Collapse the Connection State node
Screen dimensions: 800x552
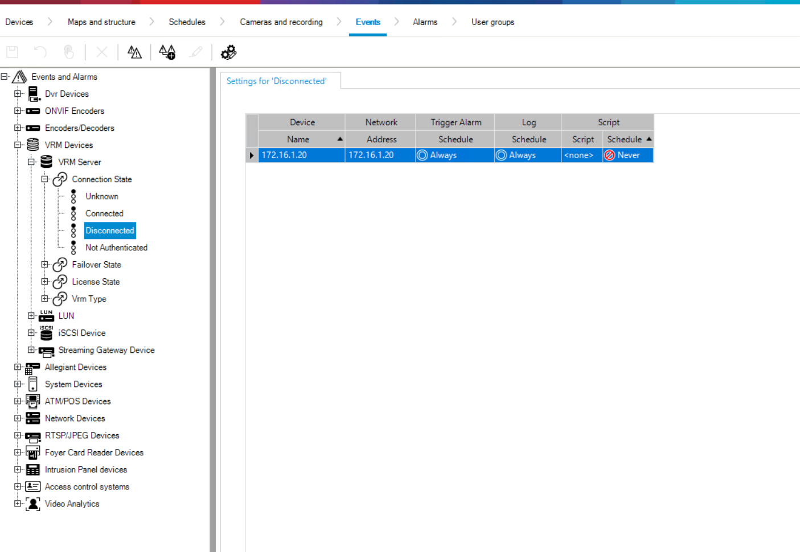tap(45, 179)
